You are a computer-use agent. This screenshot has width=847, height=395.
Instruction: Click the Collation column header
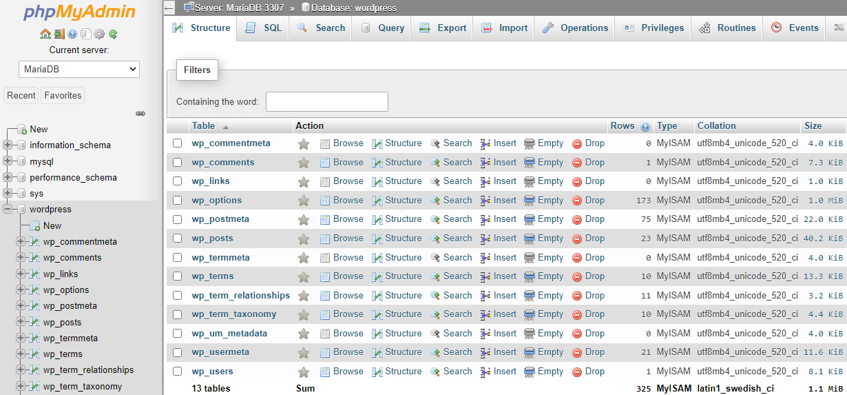click(x=716, y=126)
